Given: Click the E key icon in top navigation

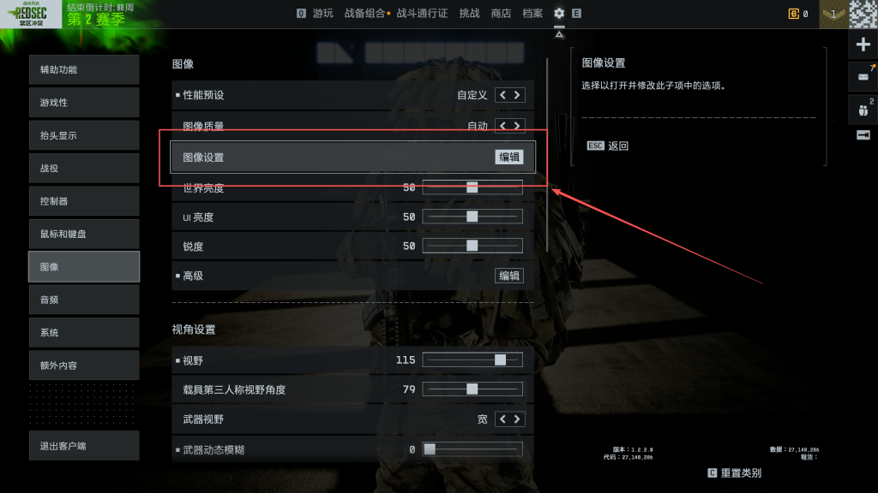Looking at the screenshot, I should [x=576, y=13].
